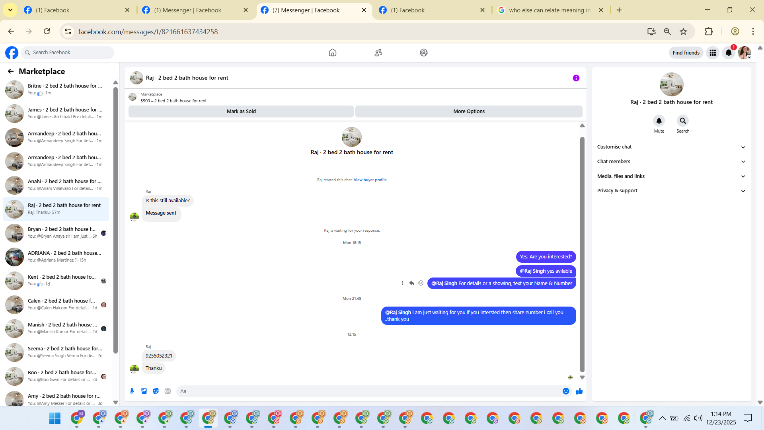Viewport: 764px width, 430px height.
Task: Expand the Media, files and links section
Action: coord(671,176)
